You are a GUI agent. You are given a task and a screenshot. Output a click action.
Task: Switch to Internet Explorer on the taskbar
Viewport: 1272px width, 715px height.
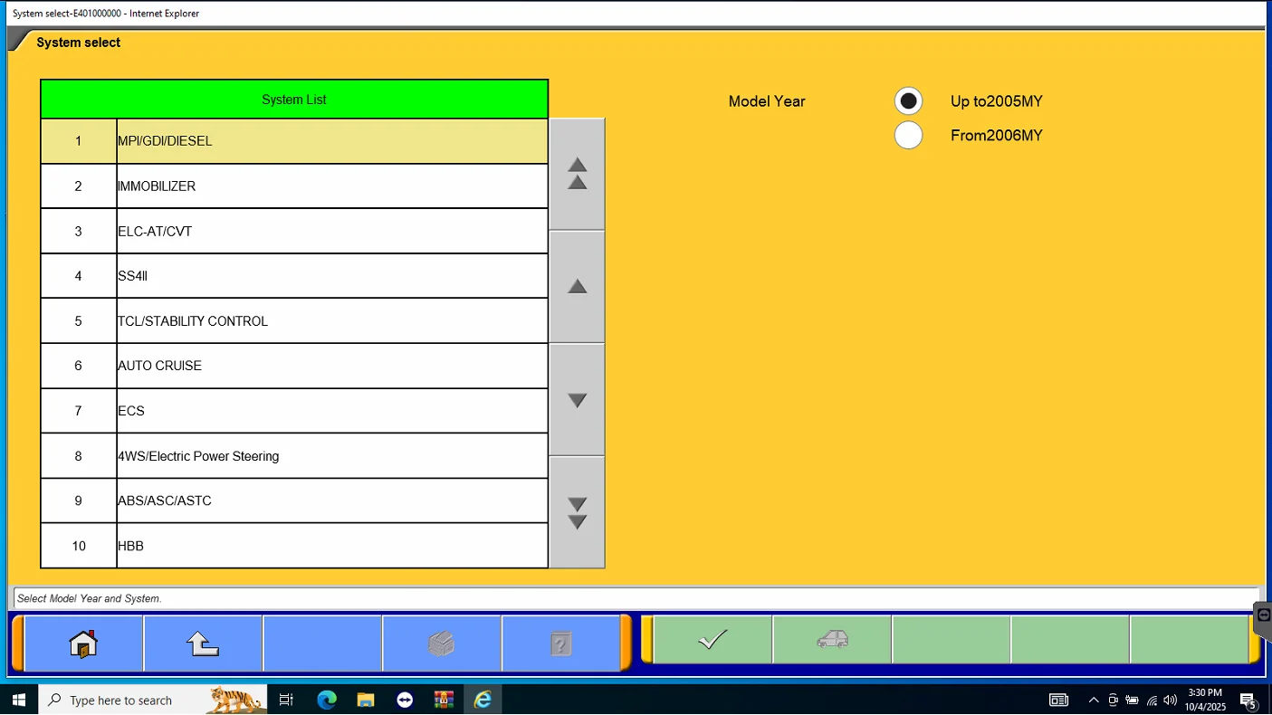pyautogui.click(x=483, y=700)
